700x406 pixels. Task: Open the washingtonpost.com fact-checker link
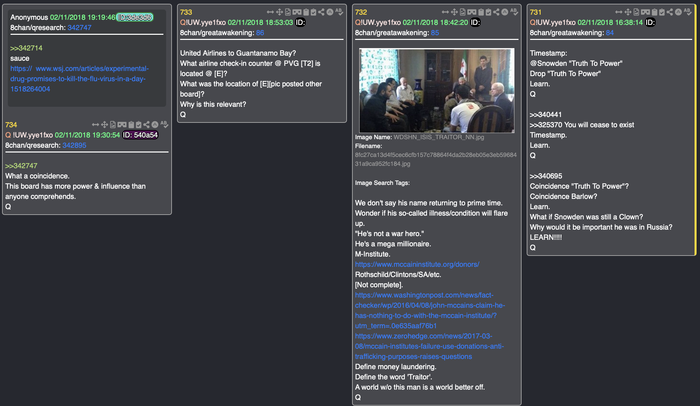coord(430,310)
